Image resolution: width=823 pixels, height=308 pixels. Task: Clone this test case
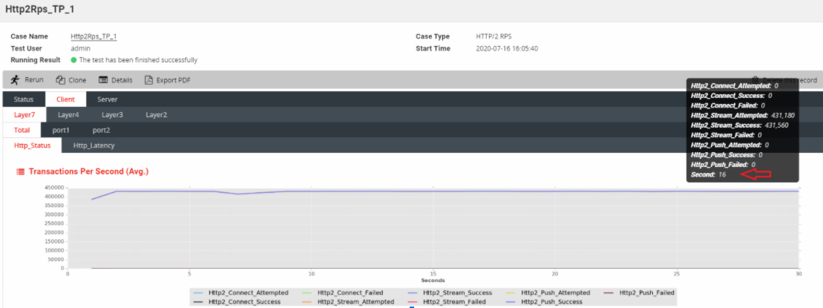(71, 80)
